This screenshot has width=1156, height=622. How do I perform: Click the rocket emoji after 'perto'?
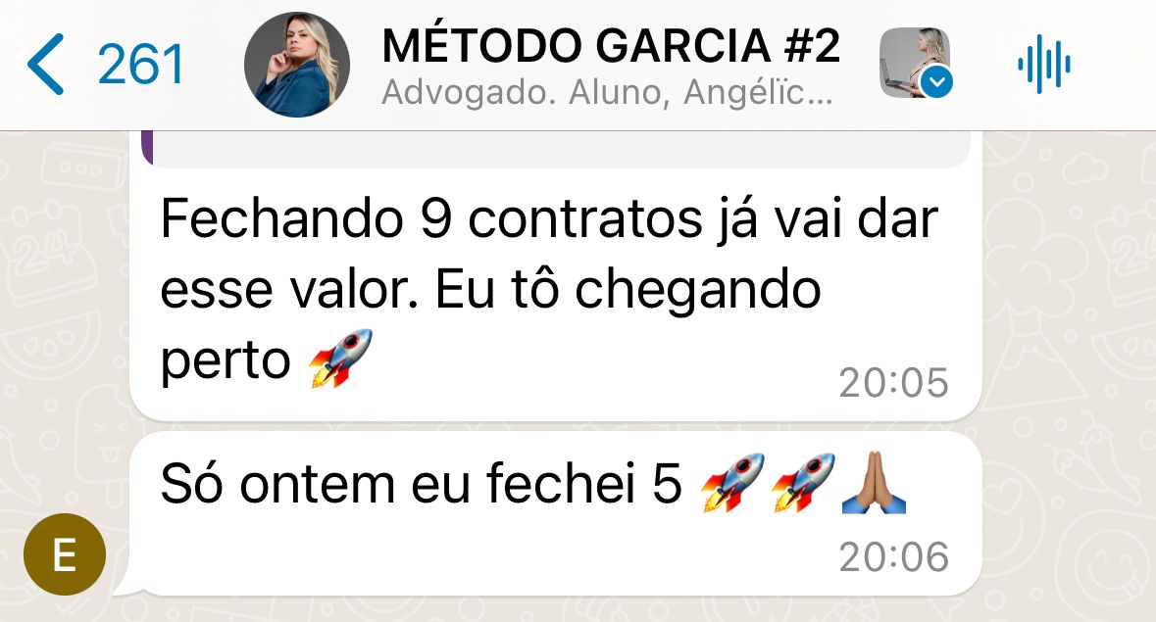coord(340,359)
